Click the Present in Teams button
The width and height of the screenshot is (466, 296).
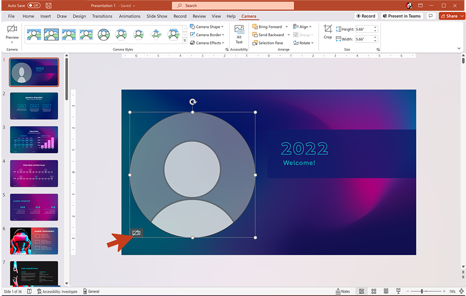pos(402,16)
